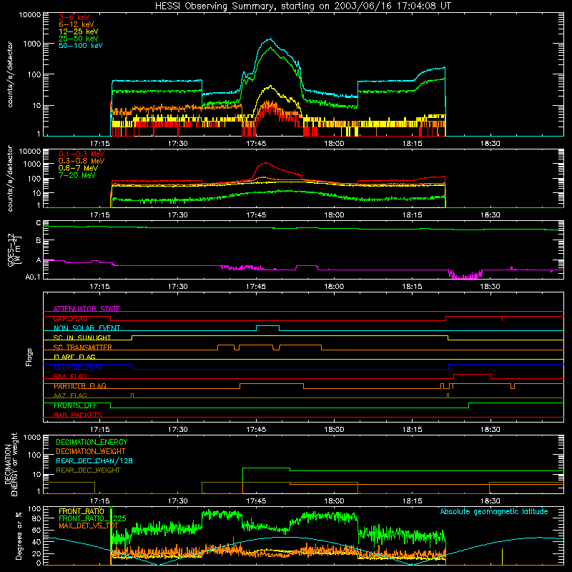The image size is (572, 572).
Task: Click the FRONTS_OFF flag label
Action: coord(75,405)
